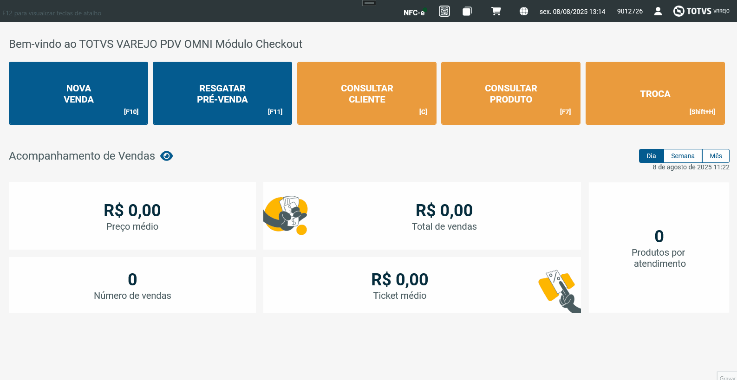
Task: Open the user profile icon
Action: point(658,11)
